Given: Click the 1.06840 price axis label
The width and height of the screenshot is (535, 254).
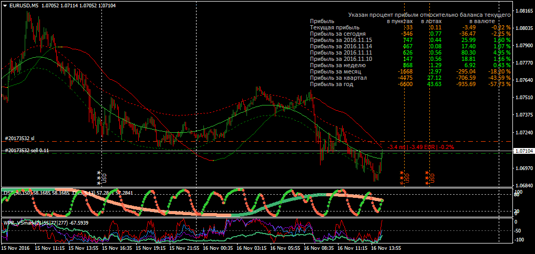Looking at the screenshot, I should [524, 186].
